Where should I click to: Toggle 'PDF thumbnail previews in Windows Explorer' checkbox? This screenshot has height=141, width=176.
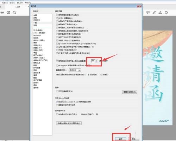[57, 65]
